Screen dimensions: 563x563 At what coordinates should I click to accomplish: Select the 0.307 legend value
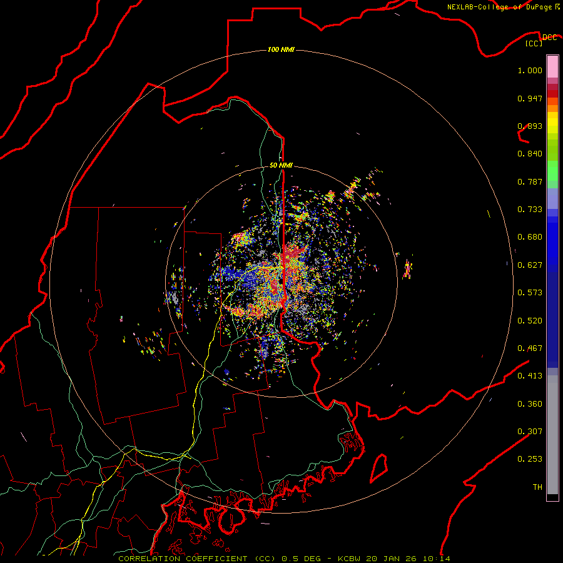coord(530,432)
